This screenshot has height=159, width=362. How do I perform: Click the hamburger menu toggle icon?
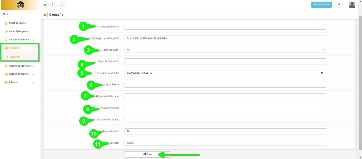pyautogui.click(x=45, y=5)
